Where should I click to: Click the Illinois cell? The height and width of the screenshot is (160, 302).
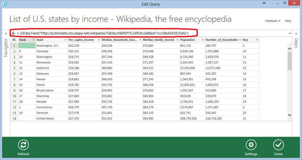(x=52, y=85)
